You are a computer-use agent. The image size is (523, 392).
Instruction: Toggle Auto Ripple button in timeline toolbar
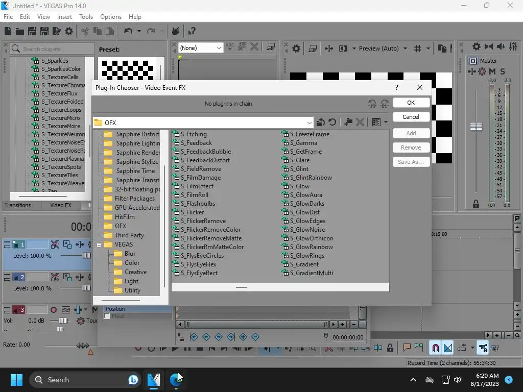pos(462,348)
